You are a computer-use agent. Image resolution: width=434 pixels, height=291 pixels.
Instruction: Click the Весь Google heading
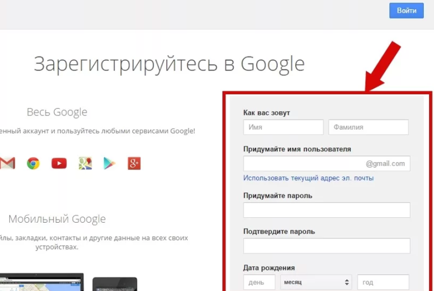[57, 112]
